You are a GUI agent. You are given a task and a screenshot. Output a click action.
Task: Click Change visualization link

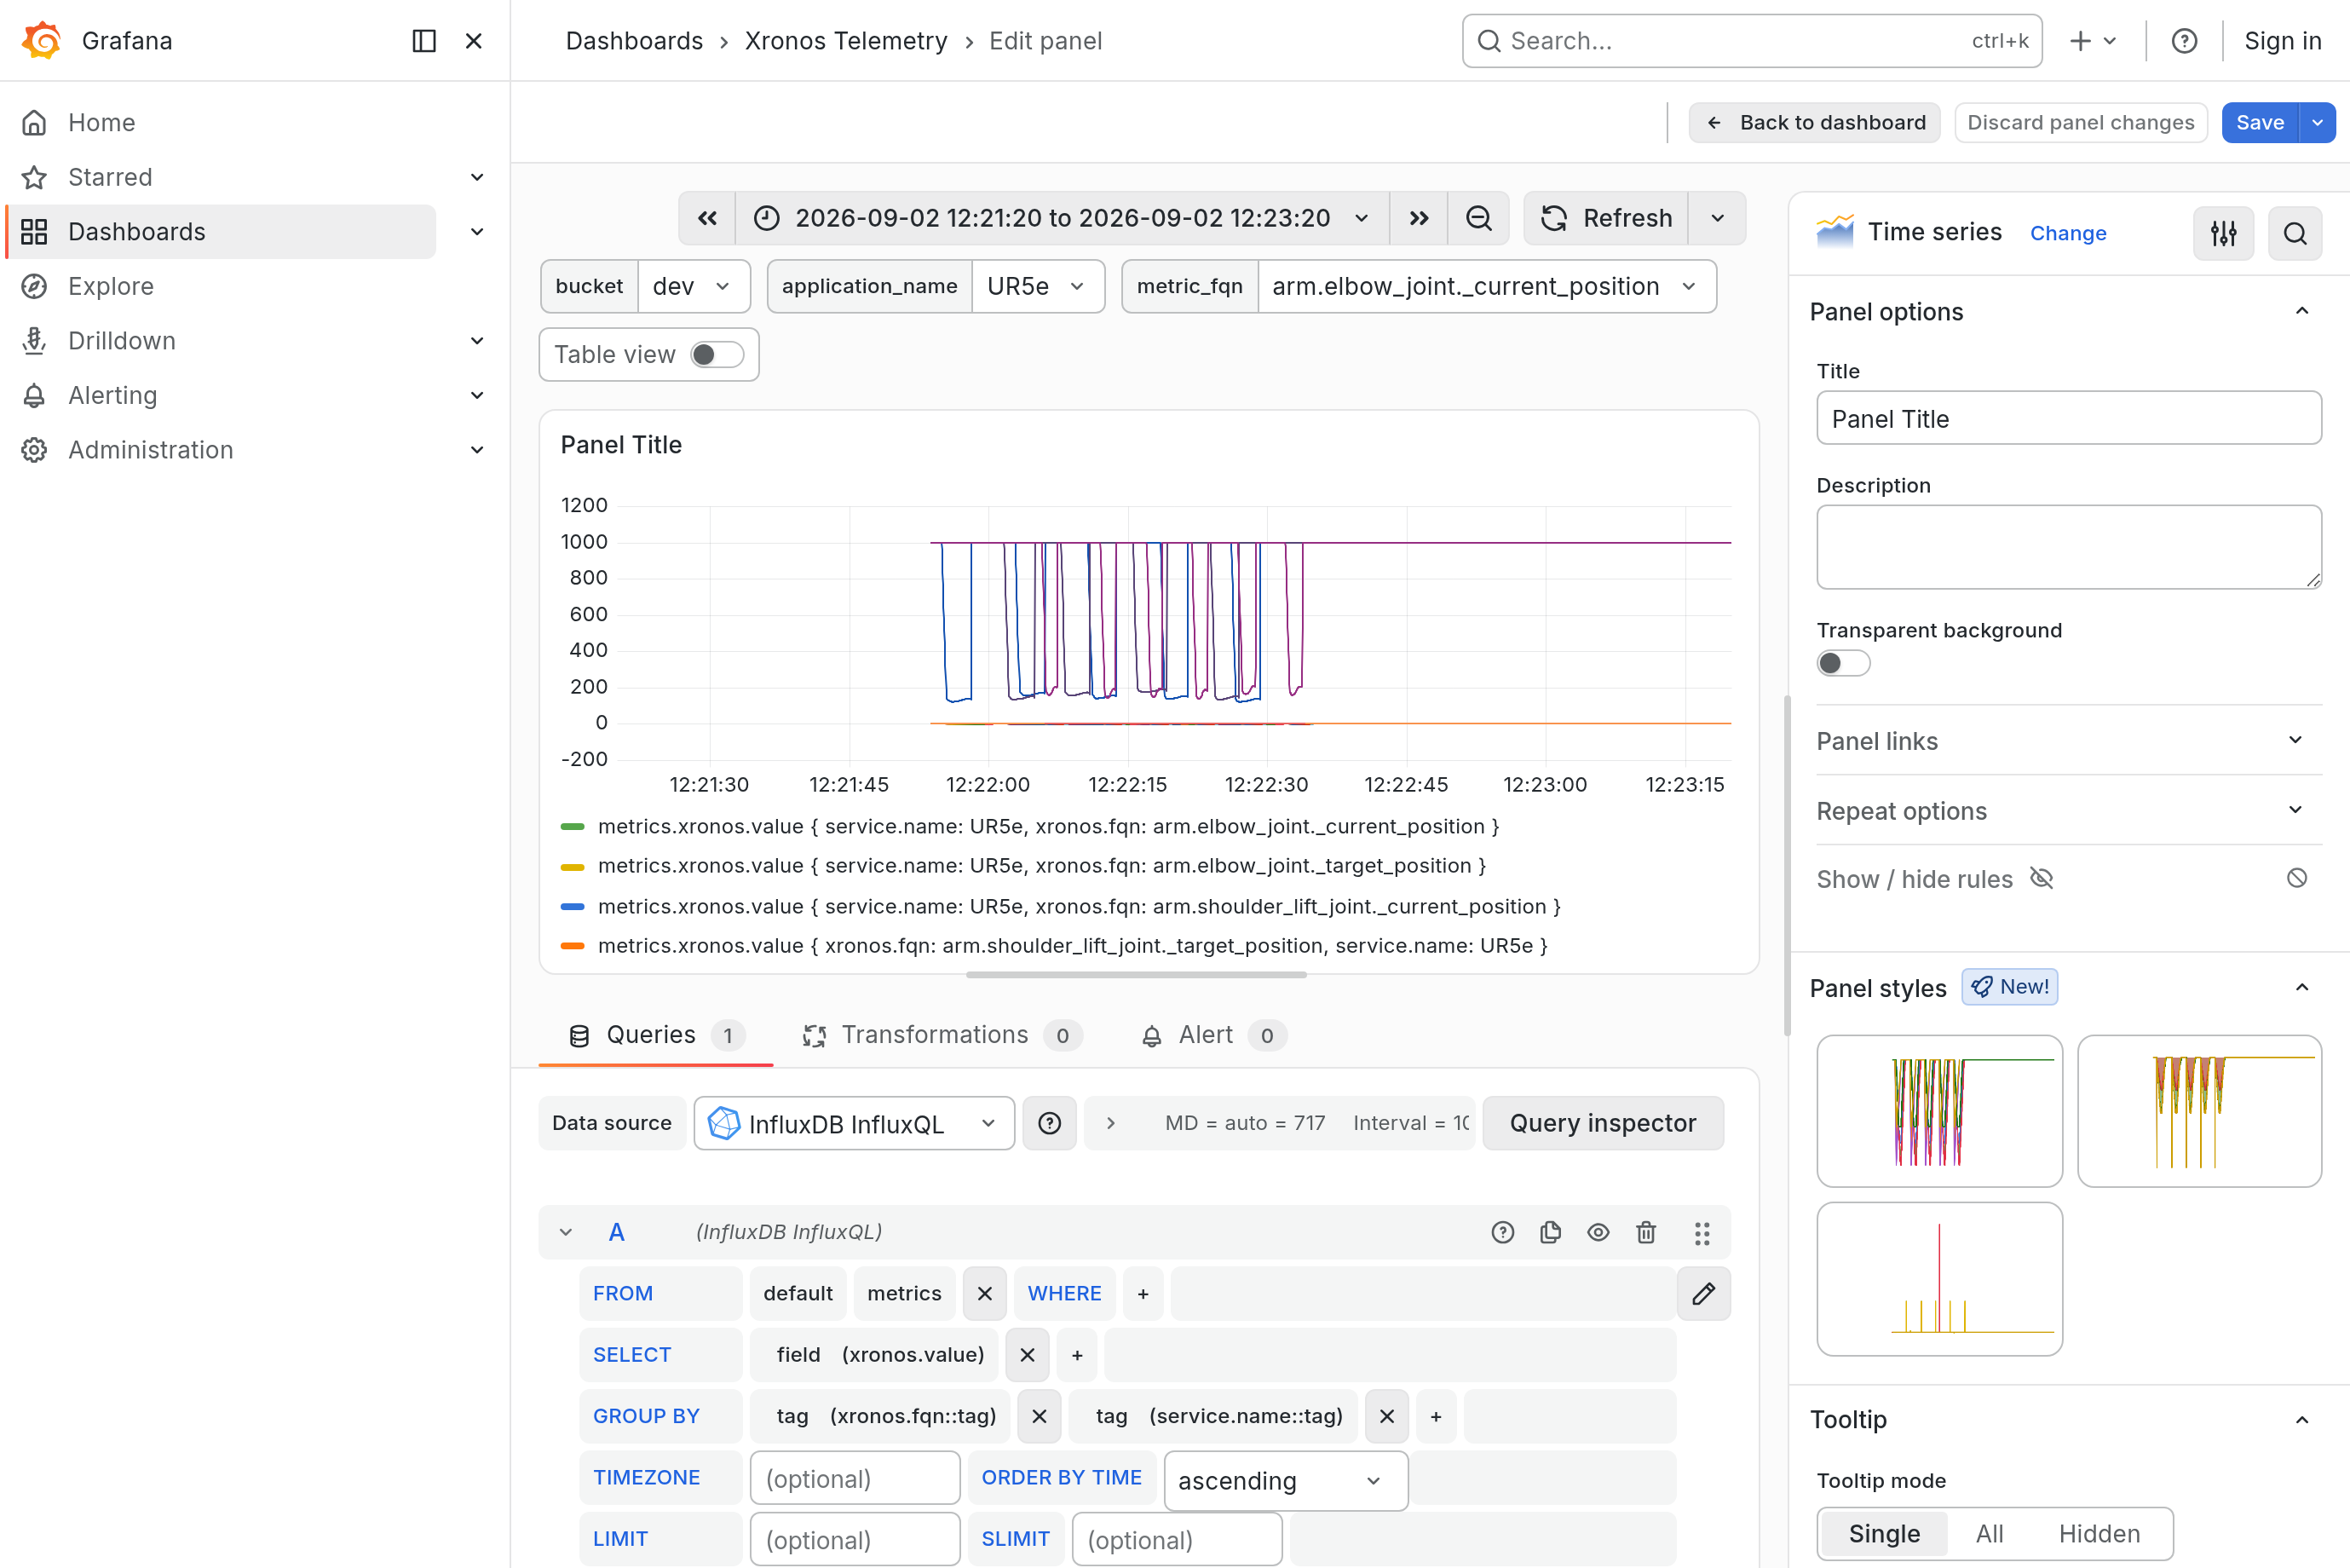point(2068,233)
